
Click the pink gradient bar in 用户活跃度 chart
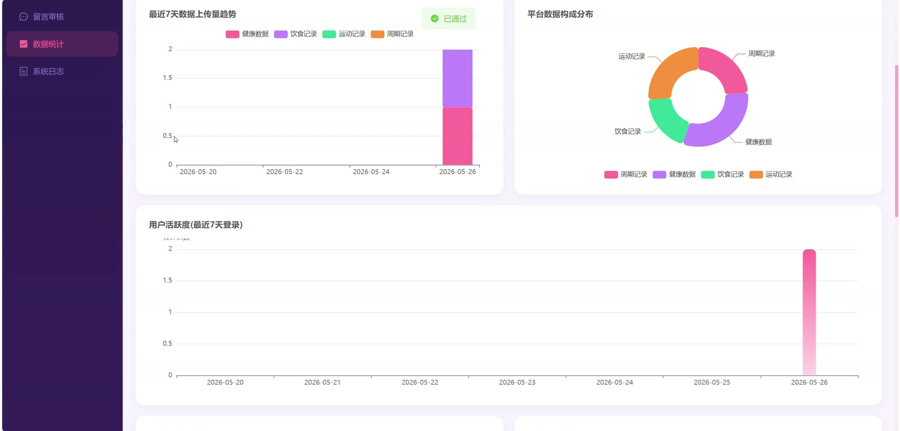(809, 312)
